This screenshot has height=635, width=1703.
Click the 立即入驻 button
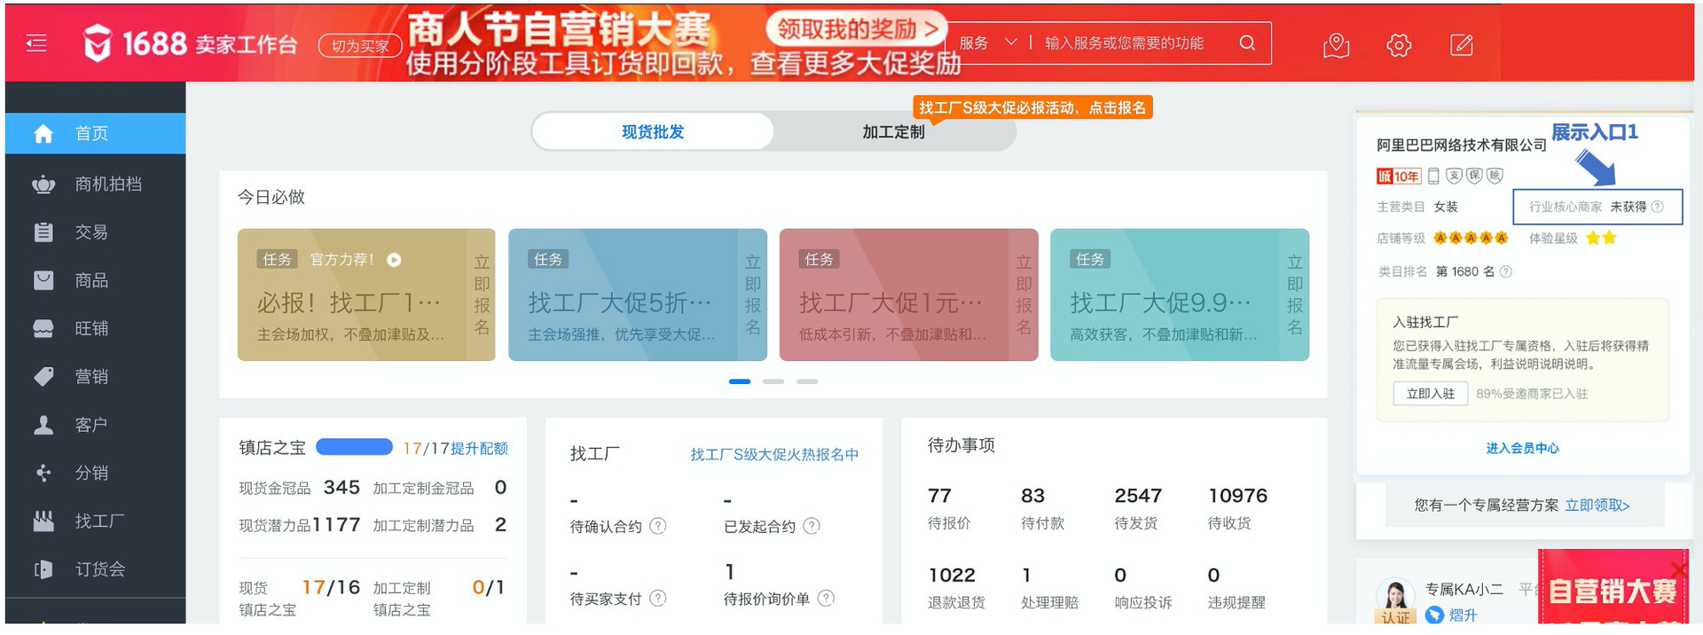click(x=1430, y=394)
